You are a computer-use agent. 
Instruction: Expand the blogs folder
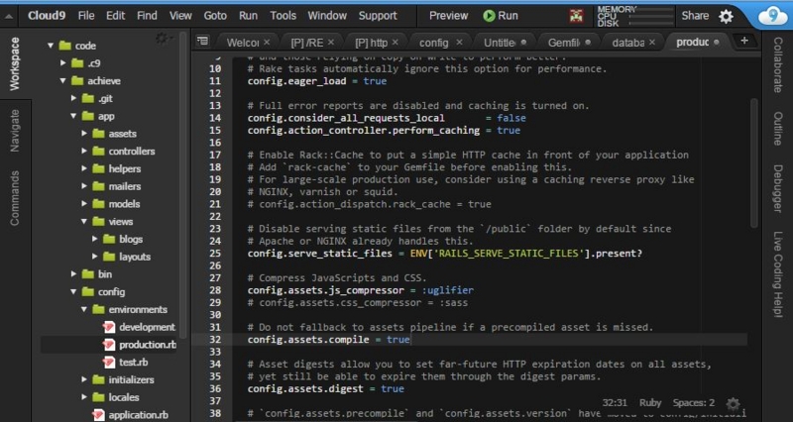(x=95, y=239)
